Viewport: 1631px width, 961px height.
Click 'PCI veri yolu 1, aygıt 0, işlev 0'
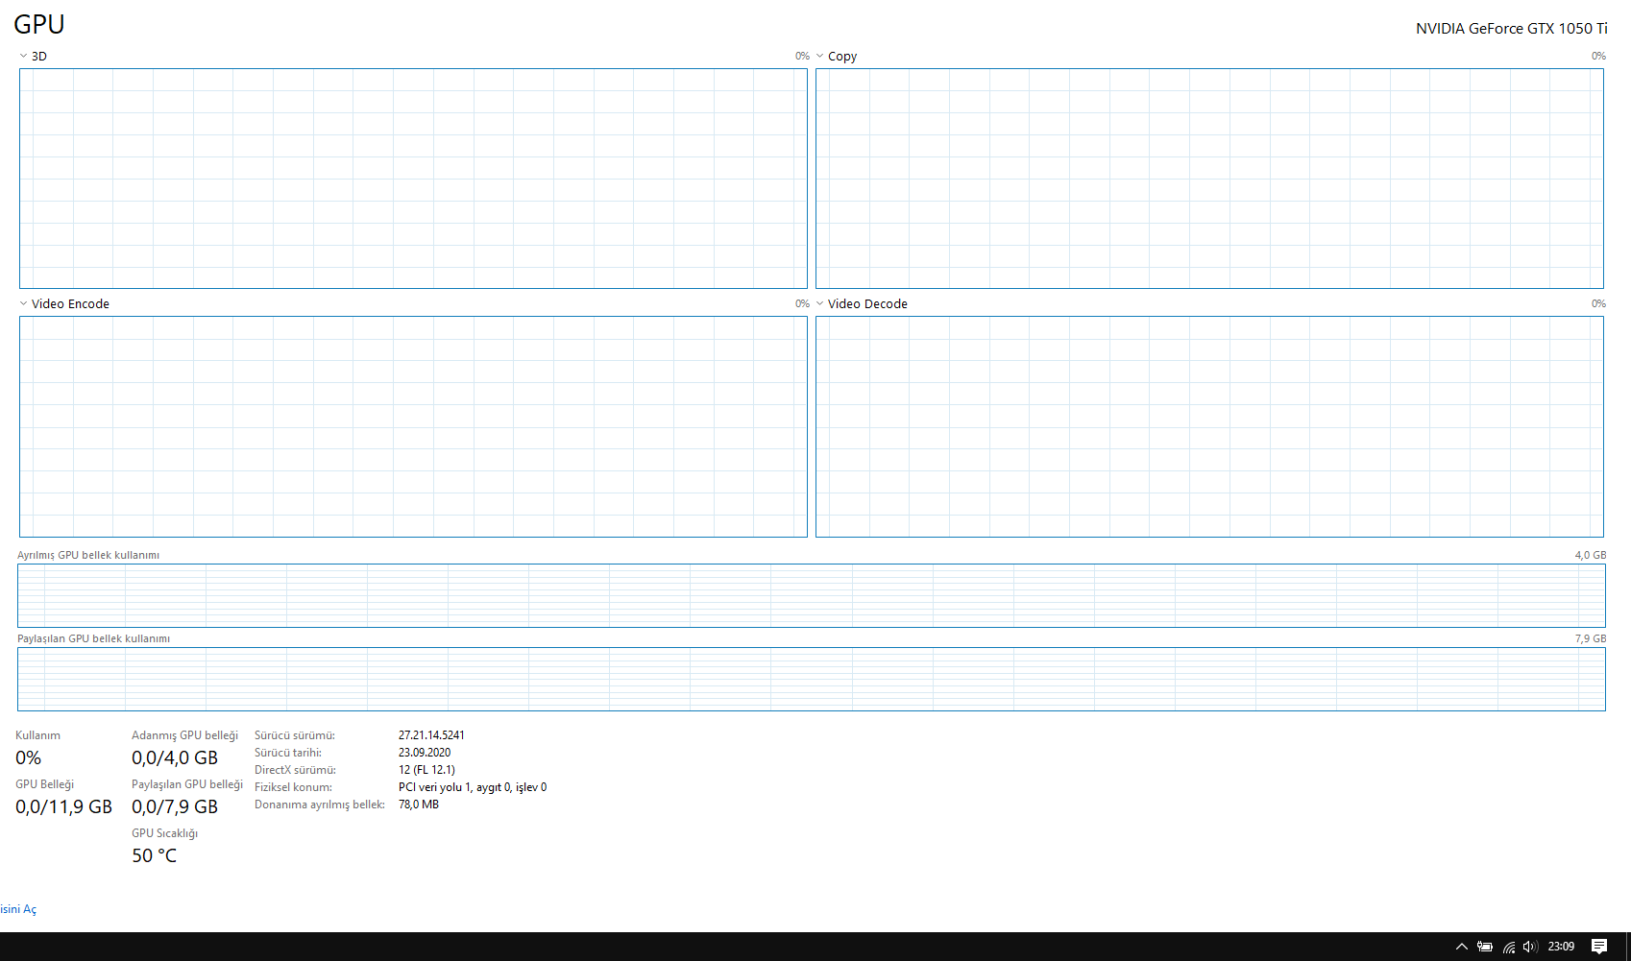473,787
